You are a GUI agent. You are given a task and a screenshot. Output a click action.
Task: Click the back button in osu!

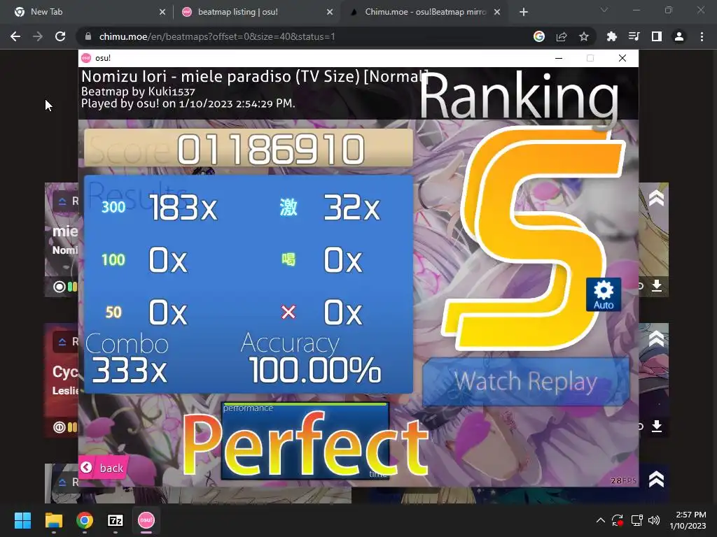pos(103,468)
